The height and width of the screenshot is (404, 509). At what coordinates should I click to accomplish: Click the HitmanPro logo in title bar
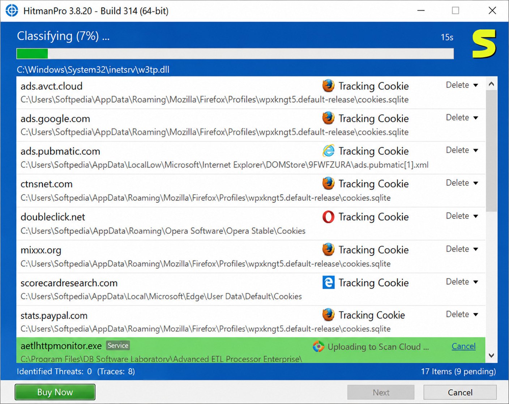(x=12, y=10)
